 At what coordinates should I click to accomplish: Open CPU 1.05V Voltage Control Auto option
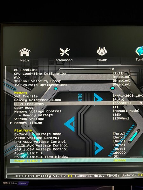pos(119,149)
